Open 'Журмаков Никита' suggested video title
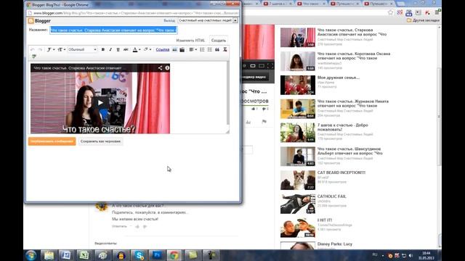The image size is (465, 261). click(353, 104)
